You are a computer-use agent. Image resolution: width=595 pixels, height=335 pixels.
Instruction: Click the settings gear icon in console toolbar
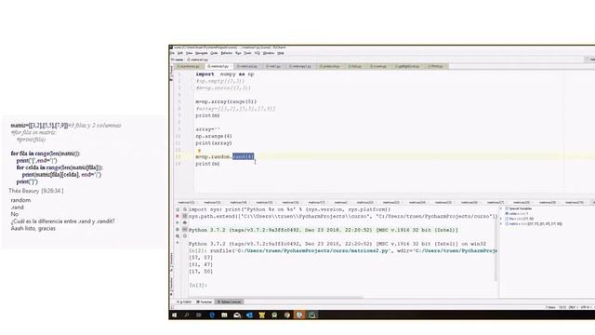[x=185, y=236]
